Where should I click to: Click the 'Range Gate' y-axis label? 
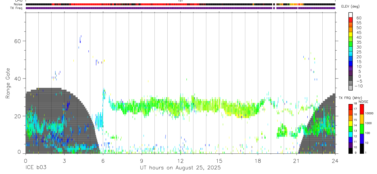point(8,83)
